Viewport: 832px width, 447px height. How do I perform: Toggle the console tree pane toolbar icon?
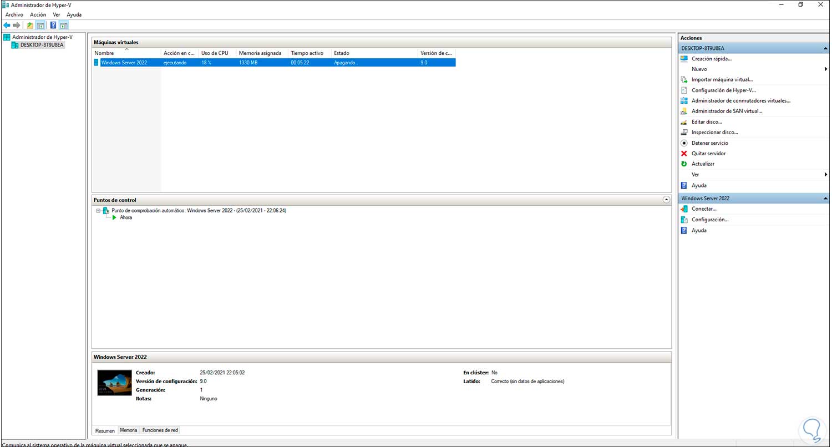[x=40, y=25]
